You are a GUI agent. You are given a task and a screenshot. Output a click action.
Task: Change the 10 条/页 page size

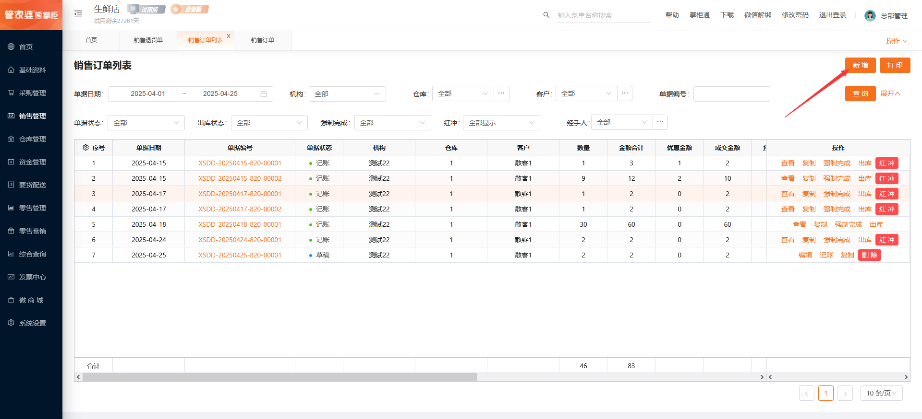[x=881, y=393]
